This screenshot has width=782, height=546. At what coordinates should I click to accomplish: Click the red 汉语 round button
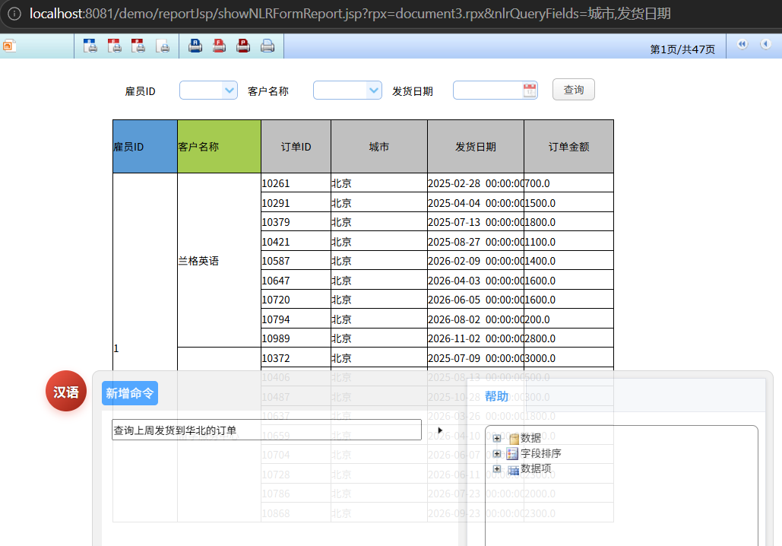point(66,392)
